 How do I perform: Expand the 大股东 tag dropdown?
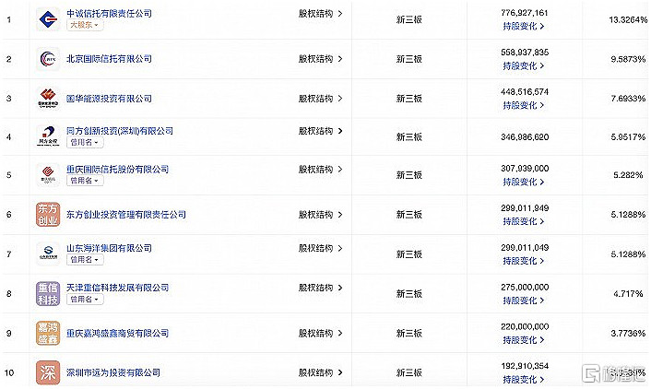85,25
